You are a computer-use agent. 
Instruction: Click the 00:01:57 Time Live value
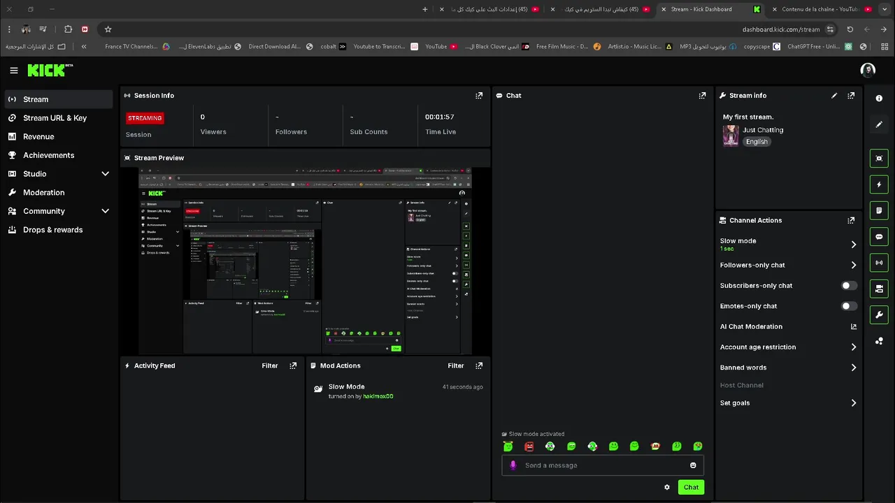click(x=440, y=117)
